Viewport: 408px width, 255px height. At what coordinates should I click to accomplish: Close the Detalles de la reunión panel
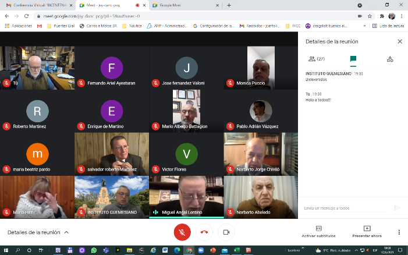click(399, 41)
